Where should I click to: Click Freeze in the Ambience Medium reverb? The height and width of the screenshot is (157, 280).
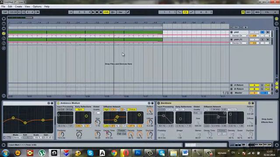122,130
